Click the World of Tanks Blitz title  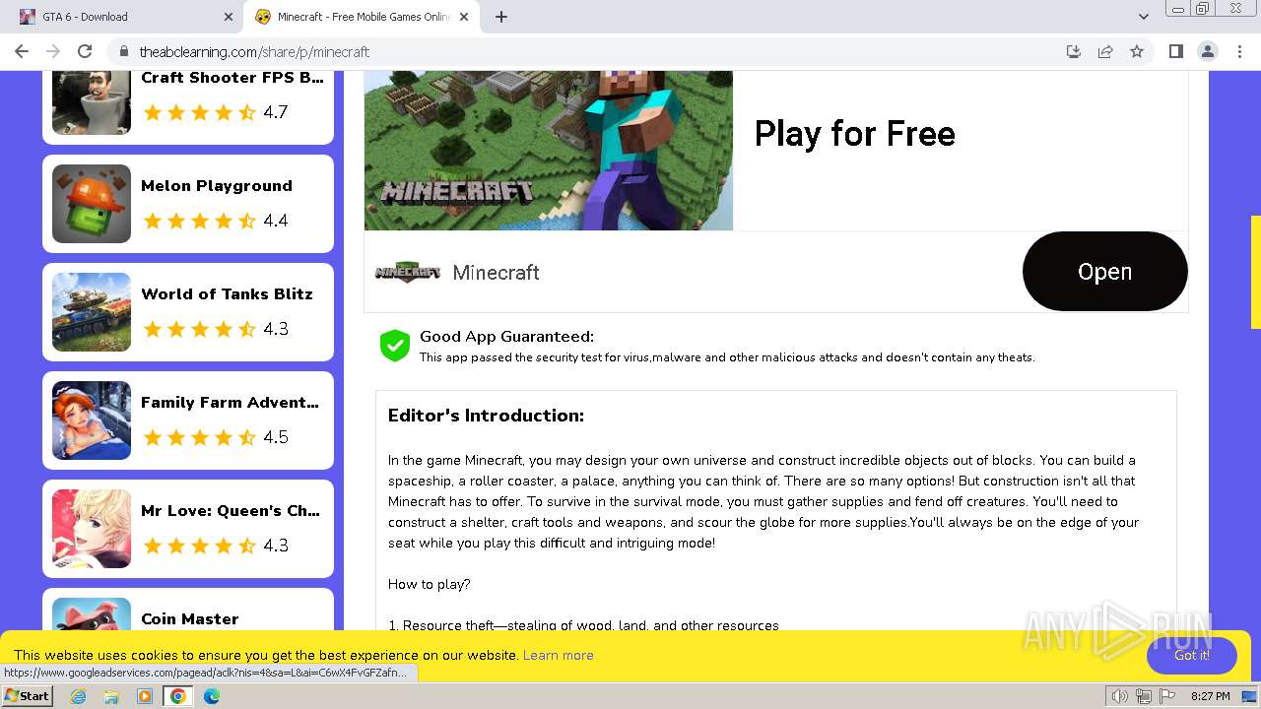[227, 294]
